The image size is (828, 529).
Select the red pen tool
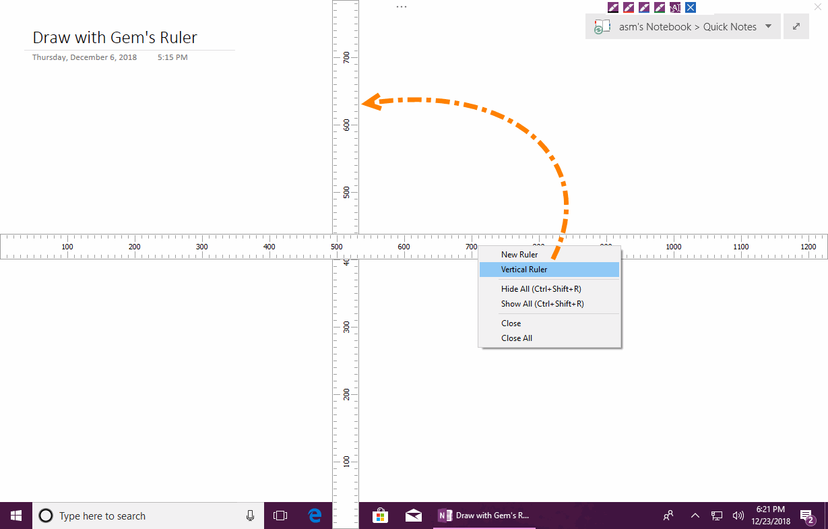(x=629, y=7)
